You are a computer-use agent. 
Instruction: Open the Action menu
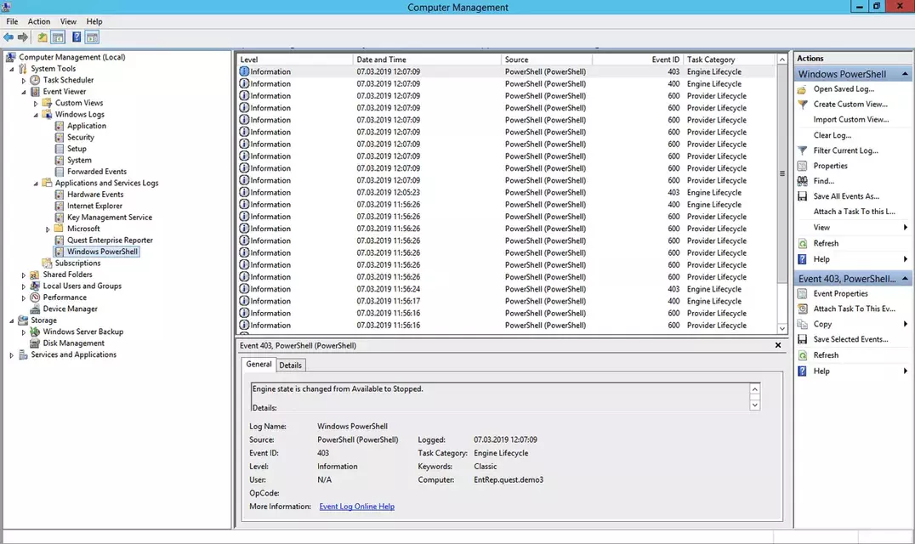click(39, 21)
